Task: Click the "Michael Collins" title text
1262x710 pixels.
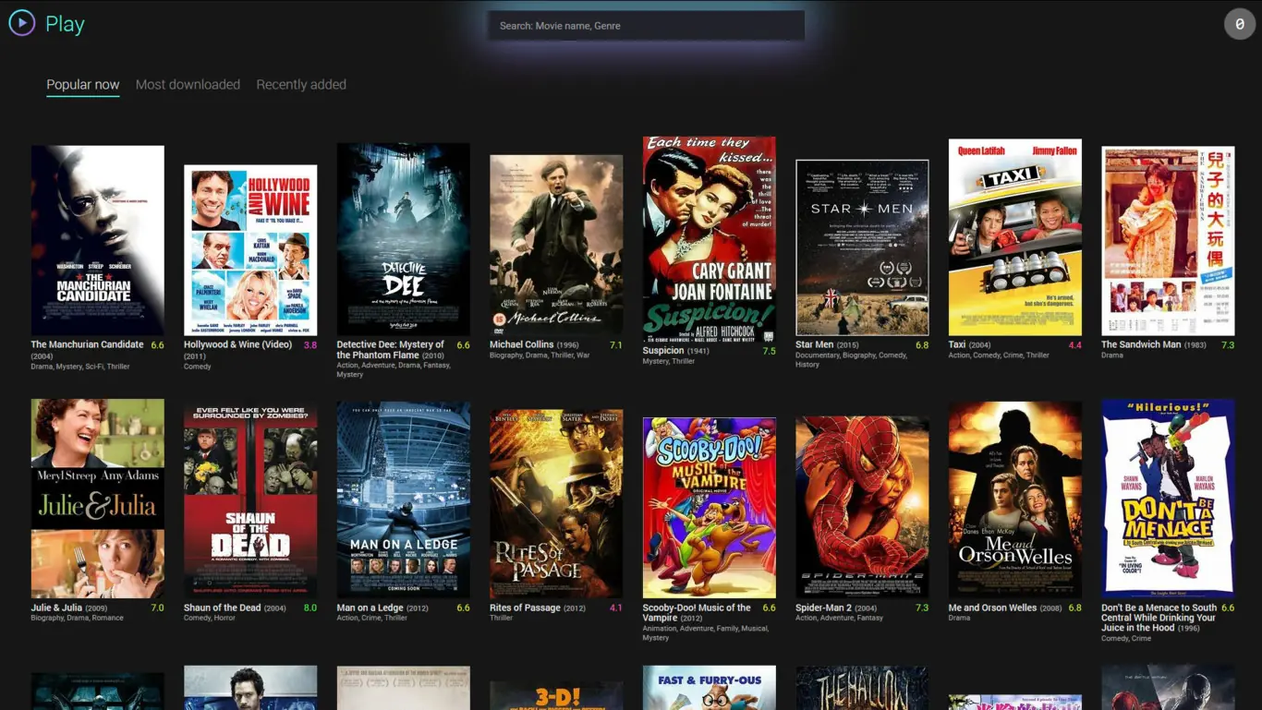Action: 522,344
